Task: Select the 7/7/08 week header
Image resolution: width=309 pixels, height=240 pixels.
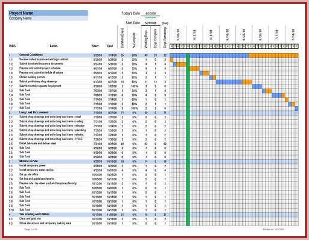Action: pos(277,34)
